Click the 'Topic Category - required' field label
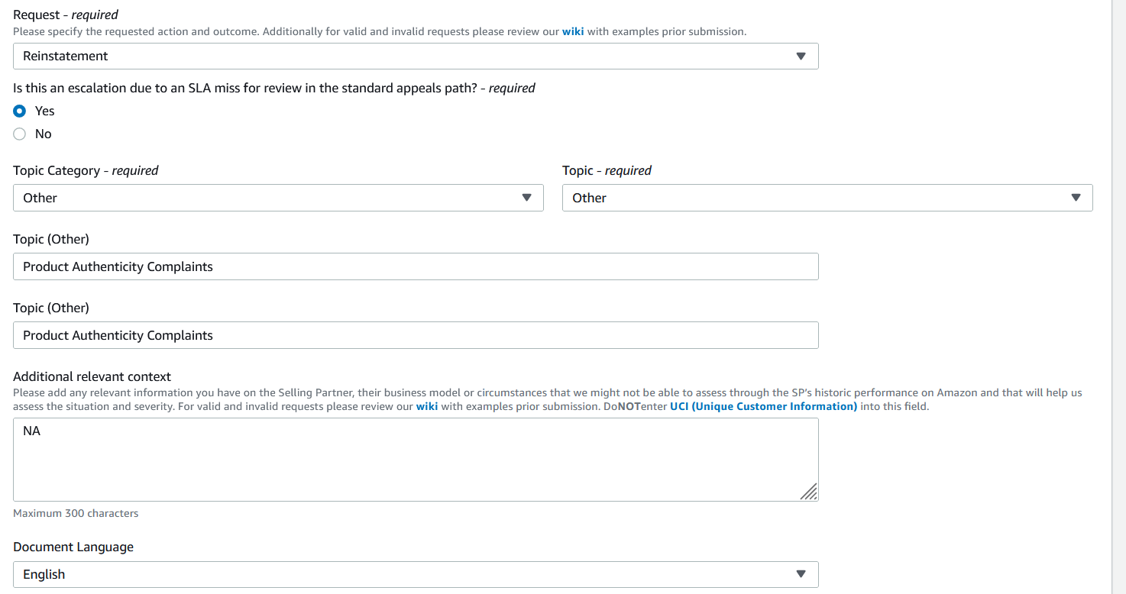Viewport: 1126px width, 594px height. pos(86,170)
